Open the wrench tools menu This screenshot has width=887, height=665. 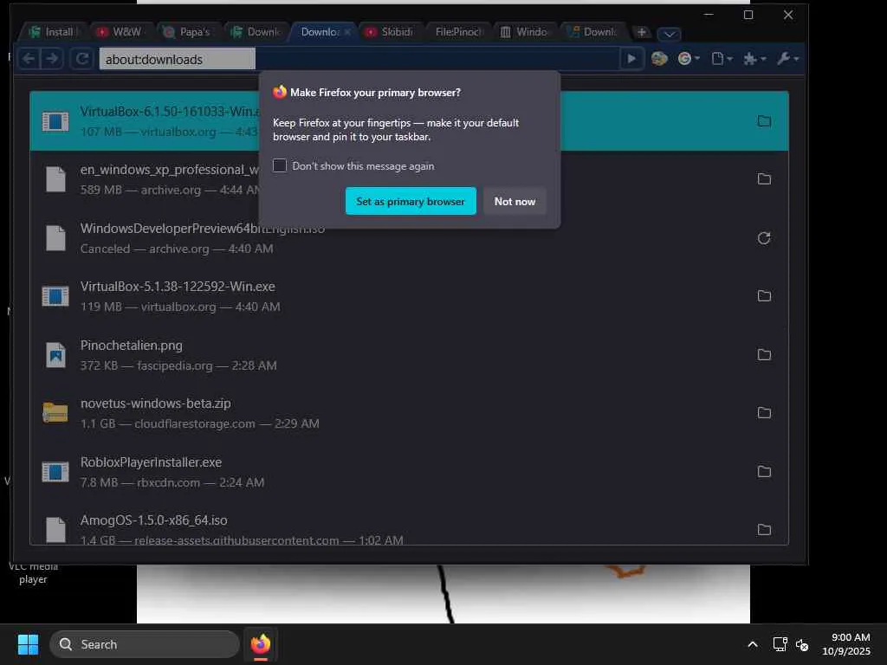point(788,59)
